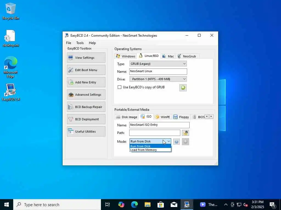This screenshot has width=281, height=210.
Task: Click EasyBCD taskbar icon
Action: click(x=187, y=205)
